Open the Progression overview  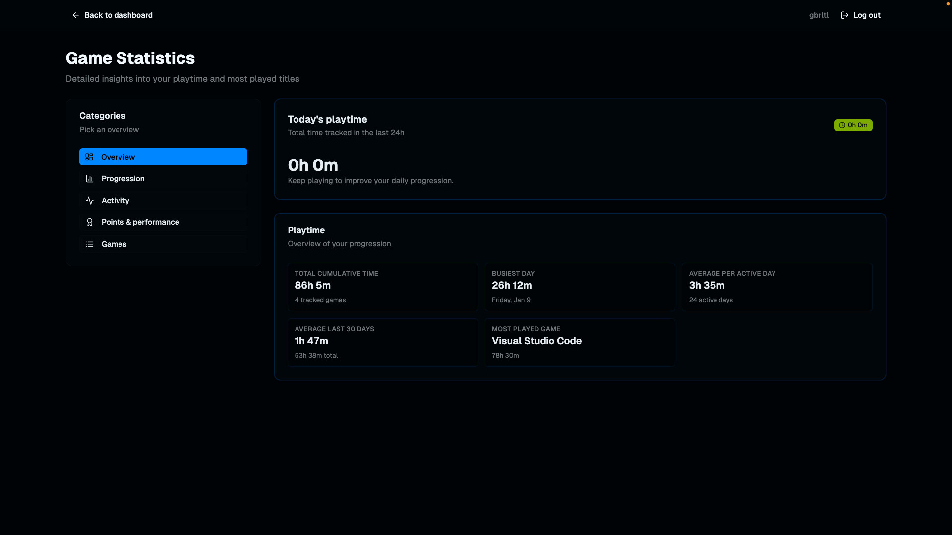pyautogui.click(x=163, y=179)
